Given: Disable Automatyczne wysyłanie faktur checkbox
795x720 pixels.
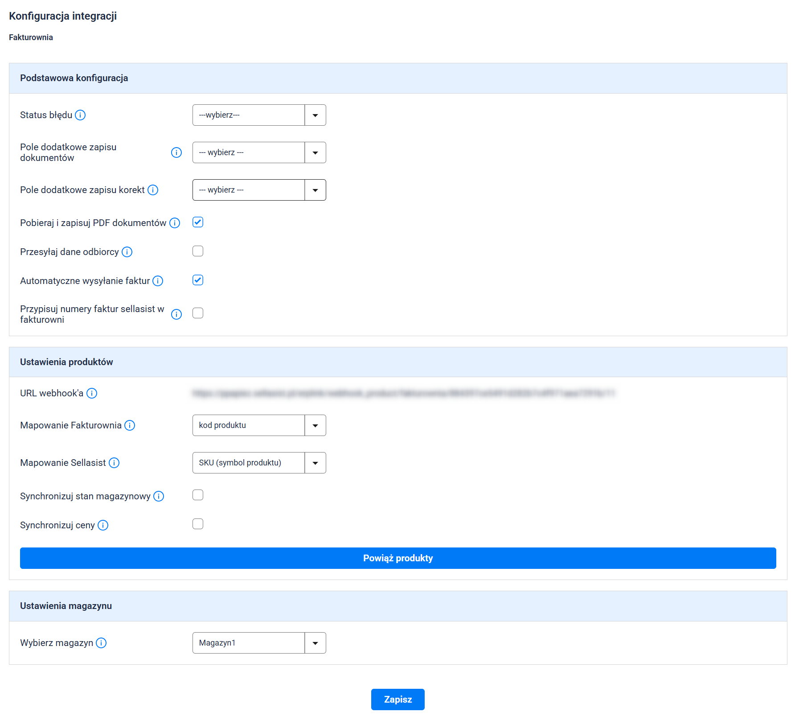Looking at the screenshot, I should tap(198, 280).
